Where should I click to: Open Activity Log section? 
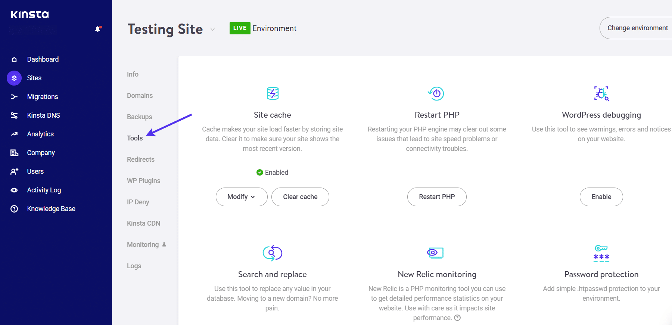(44, 190)
